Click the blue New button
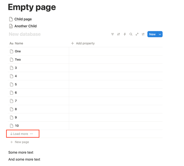 [152, 34]
